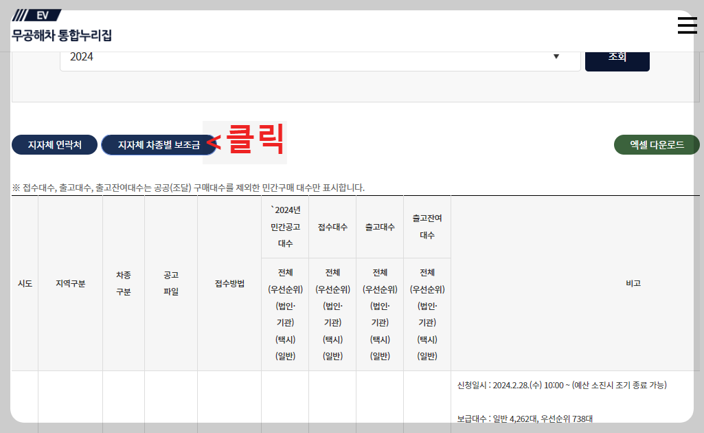704x433 pixels.
Task: Expand the 2024 year combo box
Action: [x=319, y=58]
